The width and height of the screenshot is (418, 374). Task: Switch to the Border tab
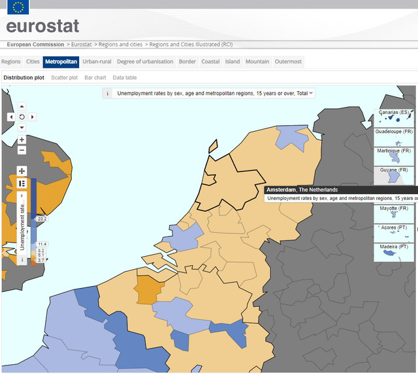187,62
